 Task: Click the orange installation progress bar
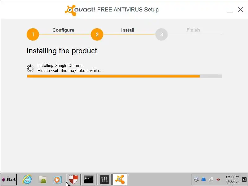click(x=124, y=76)
